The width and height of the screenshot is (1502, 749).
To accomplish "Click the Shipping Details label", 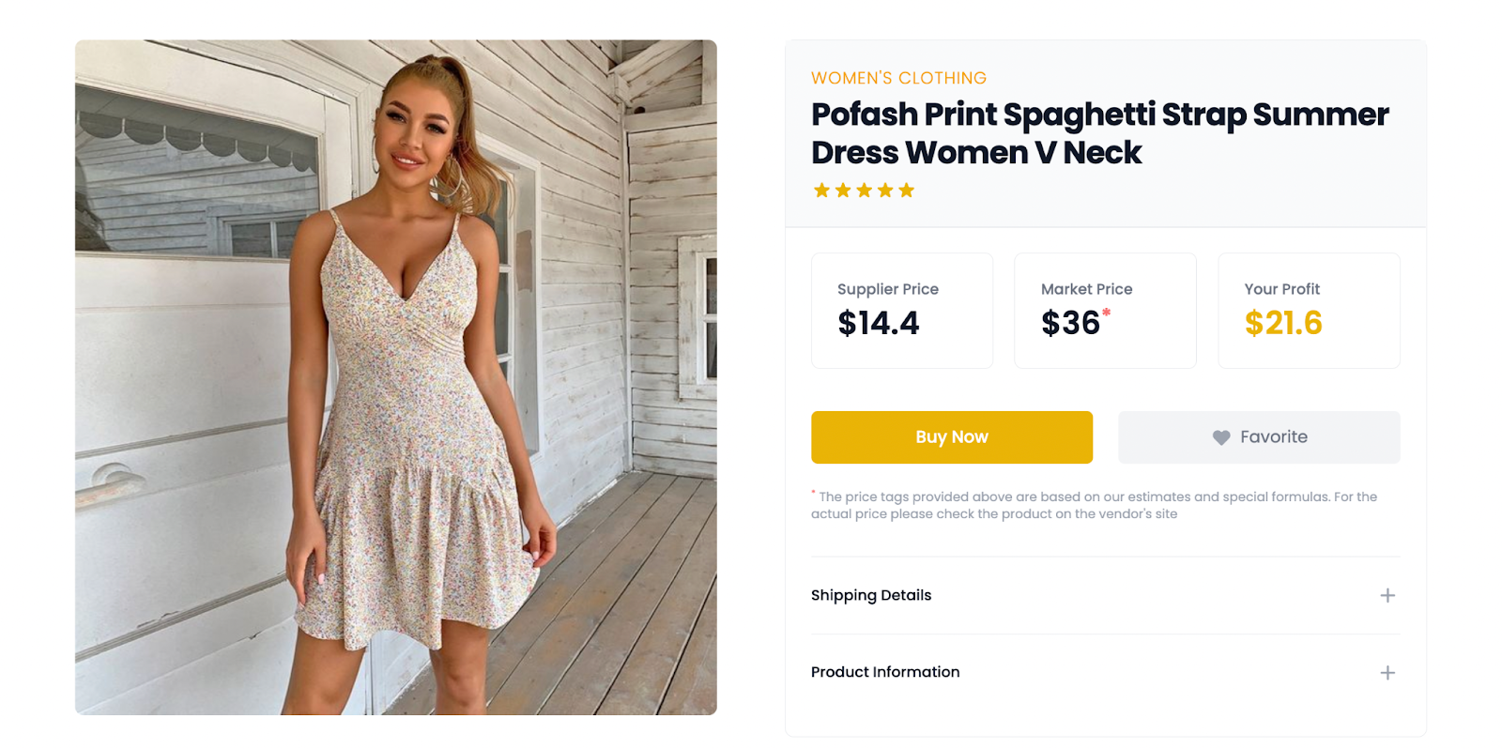I will tap(871, 596).
